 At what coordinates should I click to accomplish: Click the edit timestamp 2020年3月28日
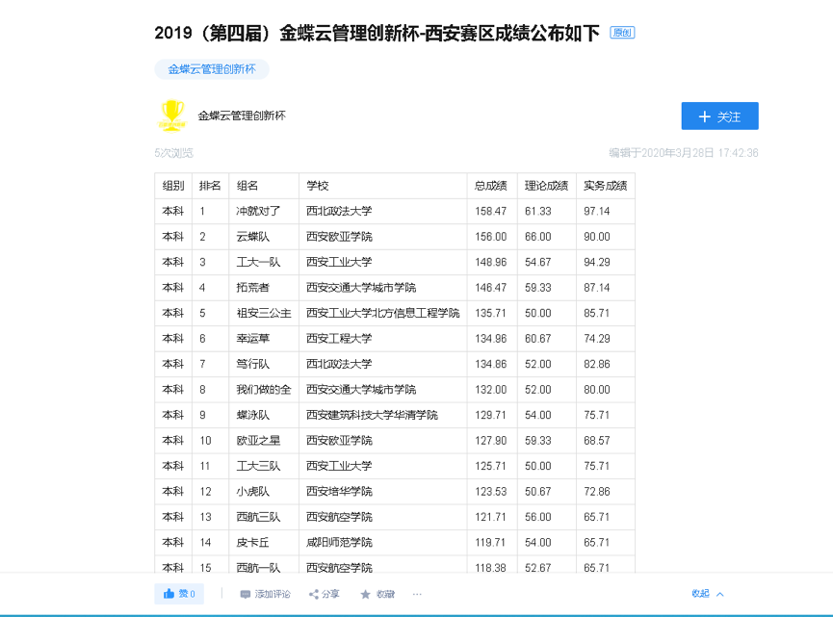[684, 153]
